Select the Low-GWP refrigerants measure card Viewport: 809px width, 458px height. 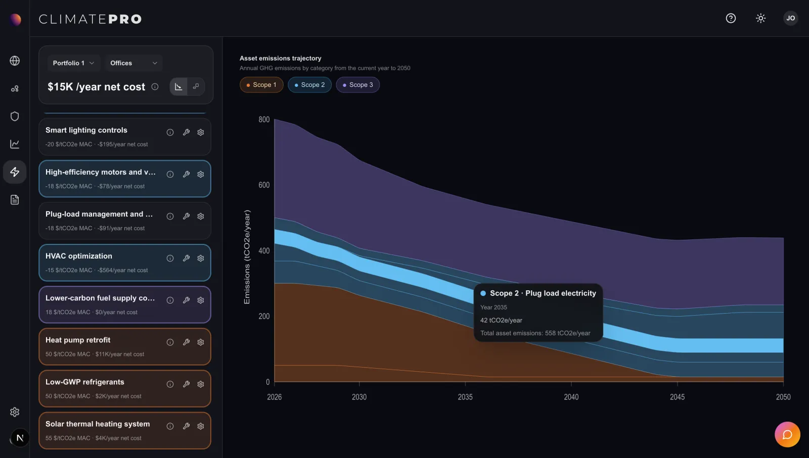pos(125,389)
